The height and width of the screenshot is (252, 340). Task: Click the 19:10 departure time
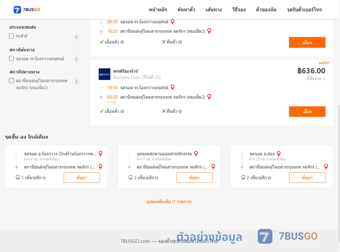pos(112,88)
